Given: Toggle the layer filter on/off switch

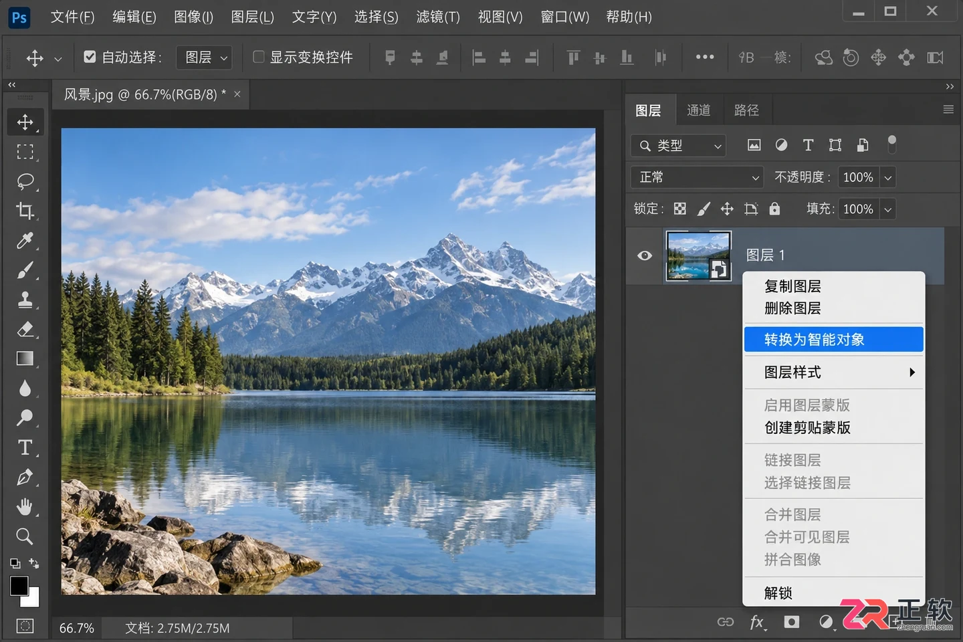Looking at the screenshot, I should [891, 144].
